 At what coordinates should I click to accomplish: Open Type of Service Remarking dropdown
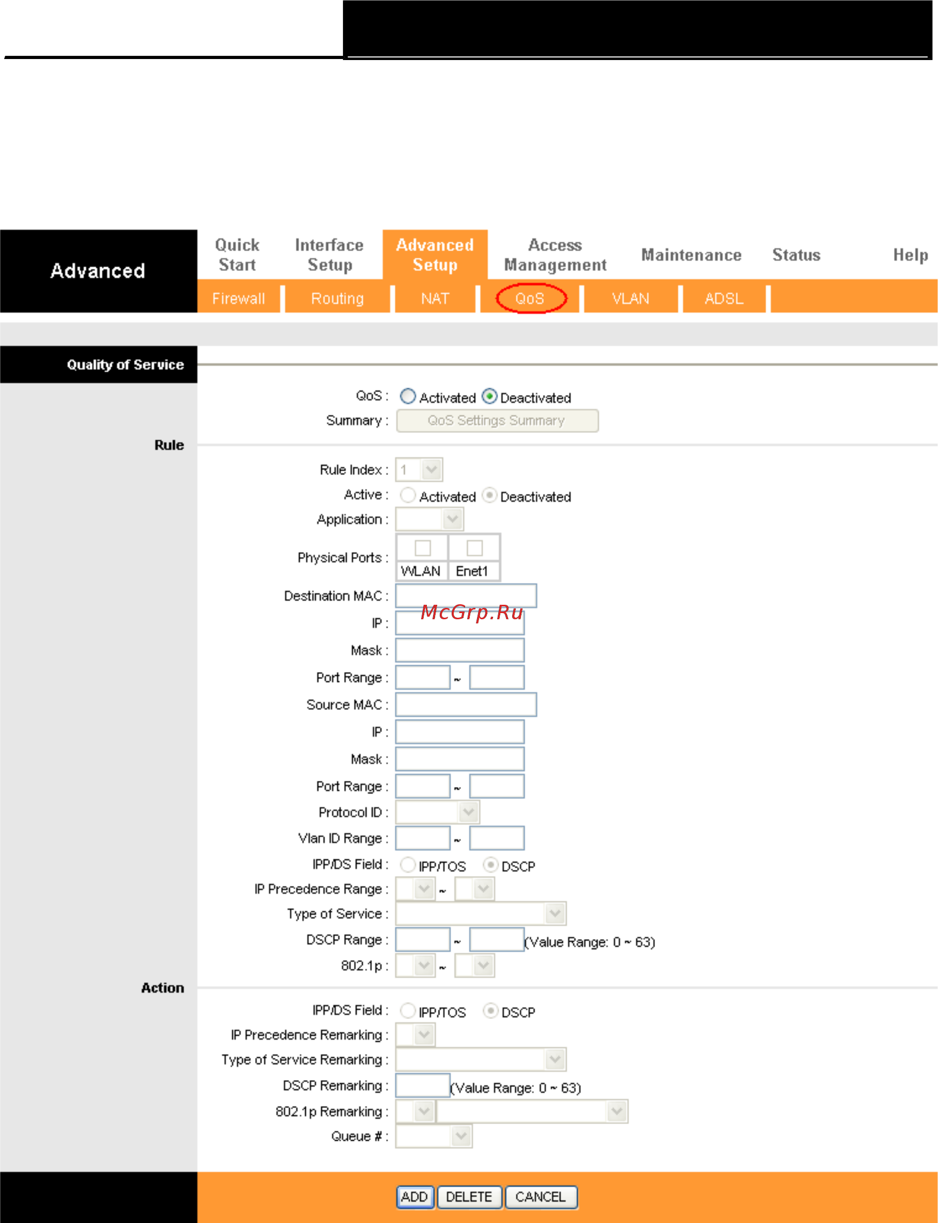[x=481, y=1059]
